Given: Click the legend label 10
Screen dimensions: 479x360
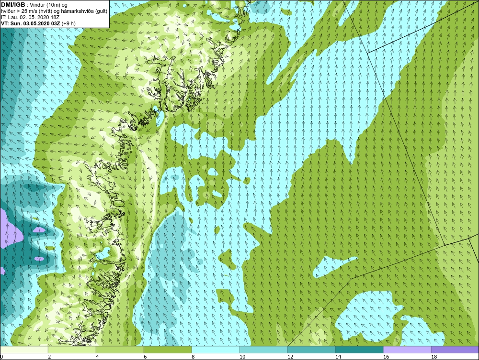Looking at the screenshot, I should click(242, 357).
